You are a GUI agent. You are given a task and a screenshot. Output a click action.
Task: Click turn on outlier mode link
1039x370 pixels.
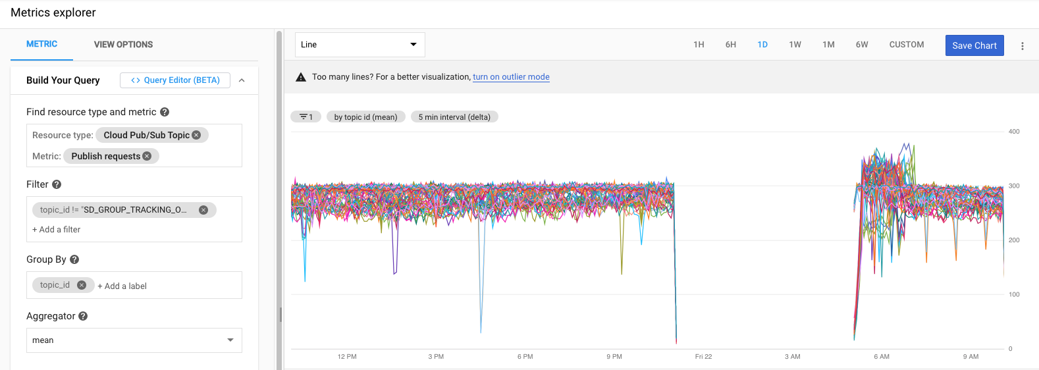point(511,77)
